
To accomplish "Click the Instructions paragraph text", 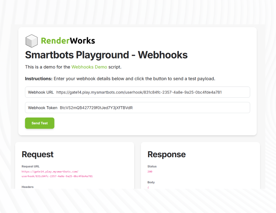I will click(120, 78).
